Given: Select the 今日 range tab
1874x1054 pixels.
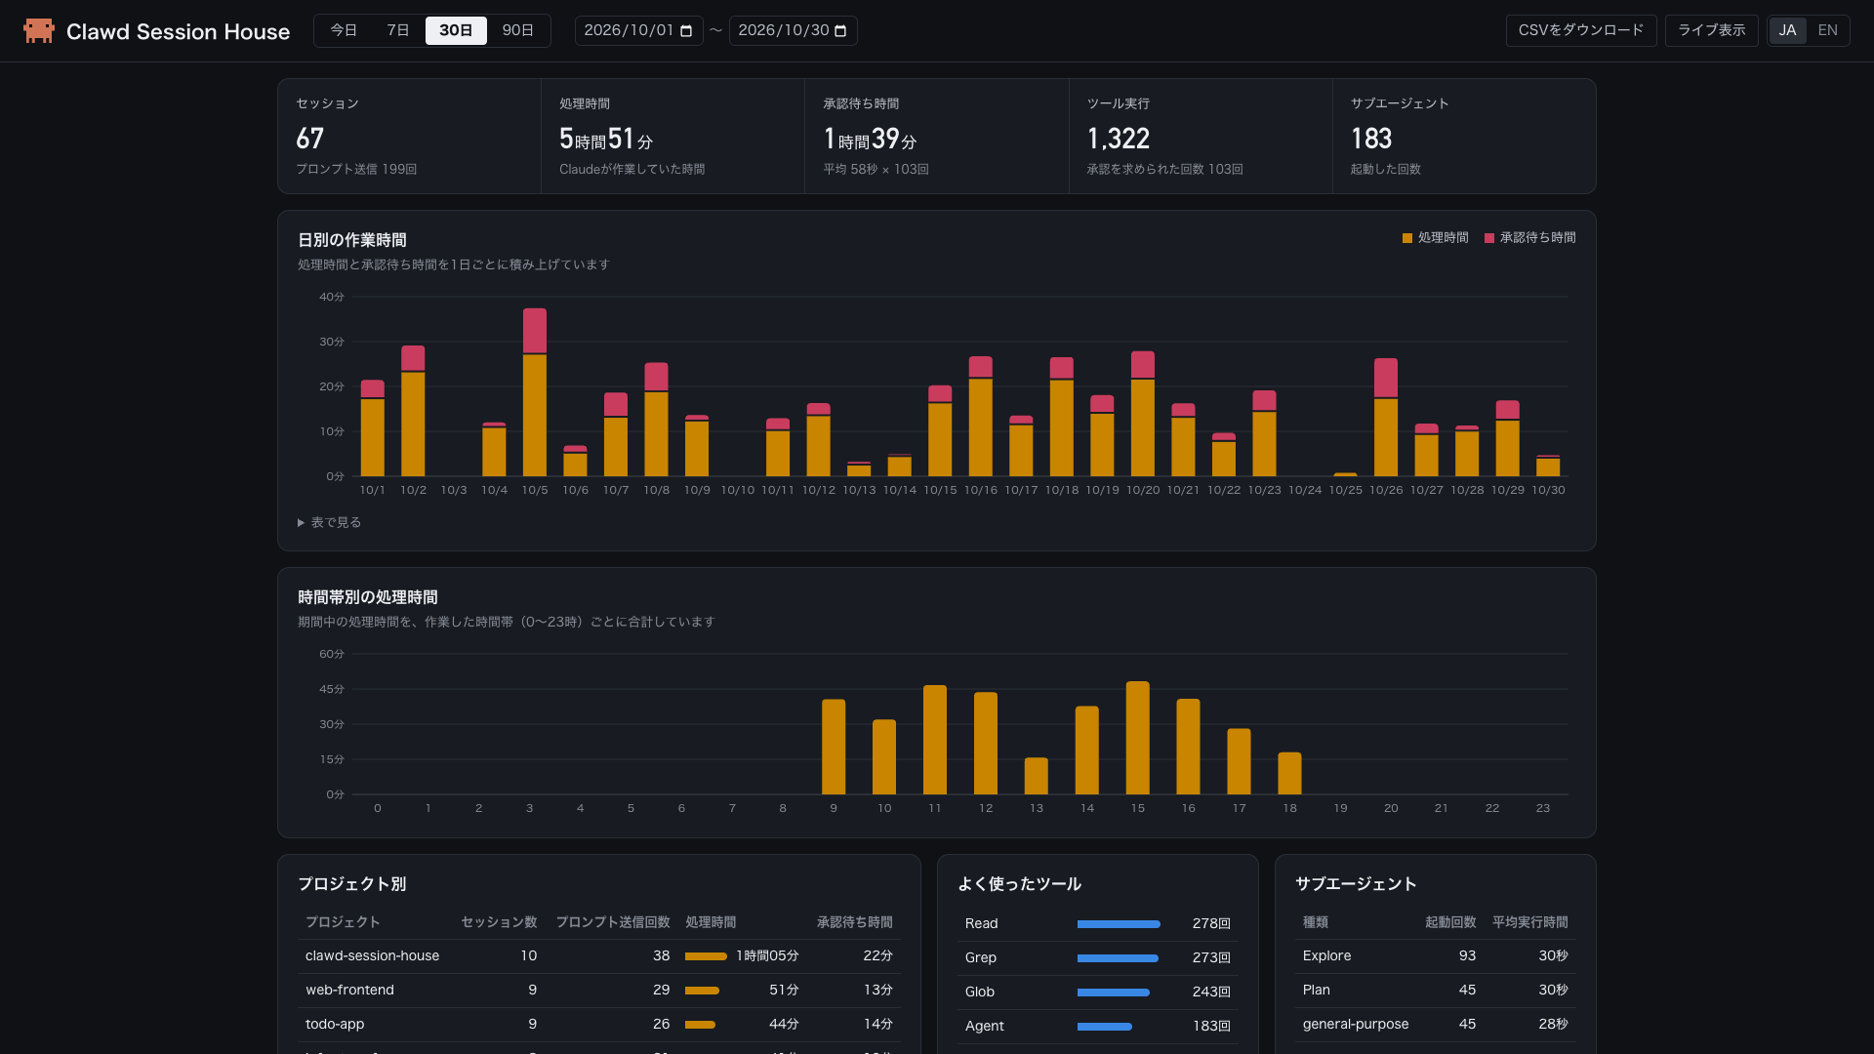Looking at the screenshot, I should [344, 30].
